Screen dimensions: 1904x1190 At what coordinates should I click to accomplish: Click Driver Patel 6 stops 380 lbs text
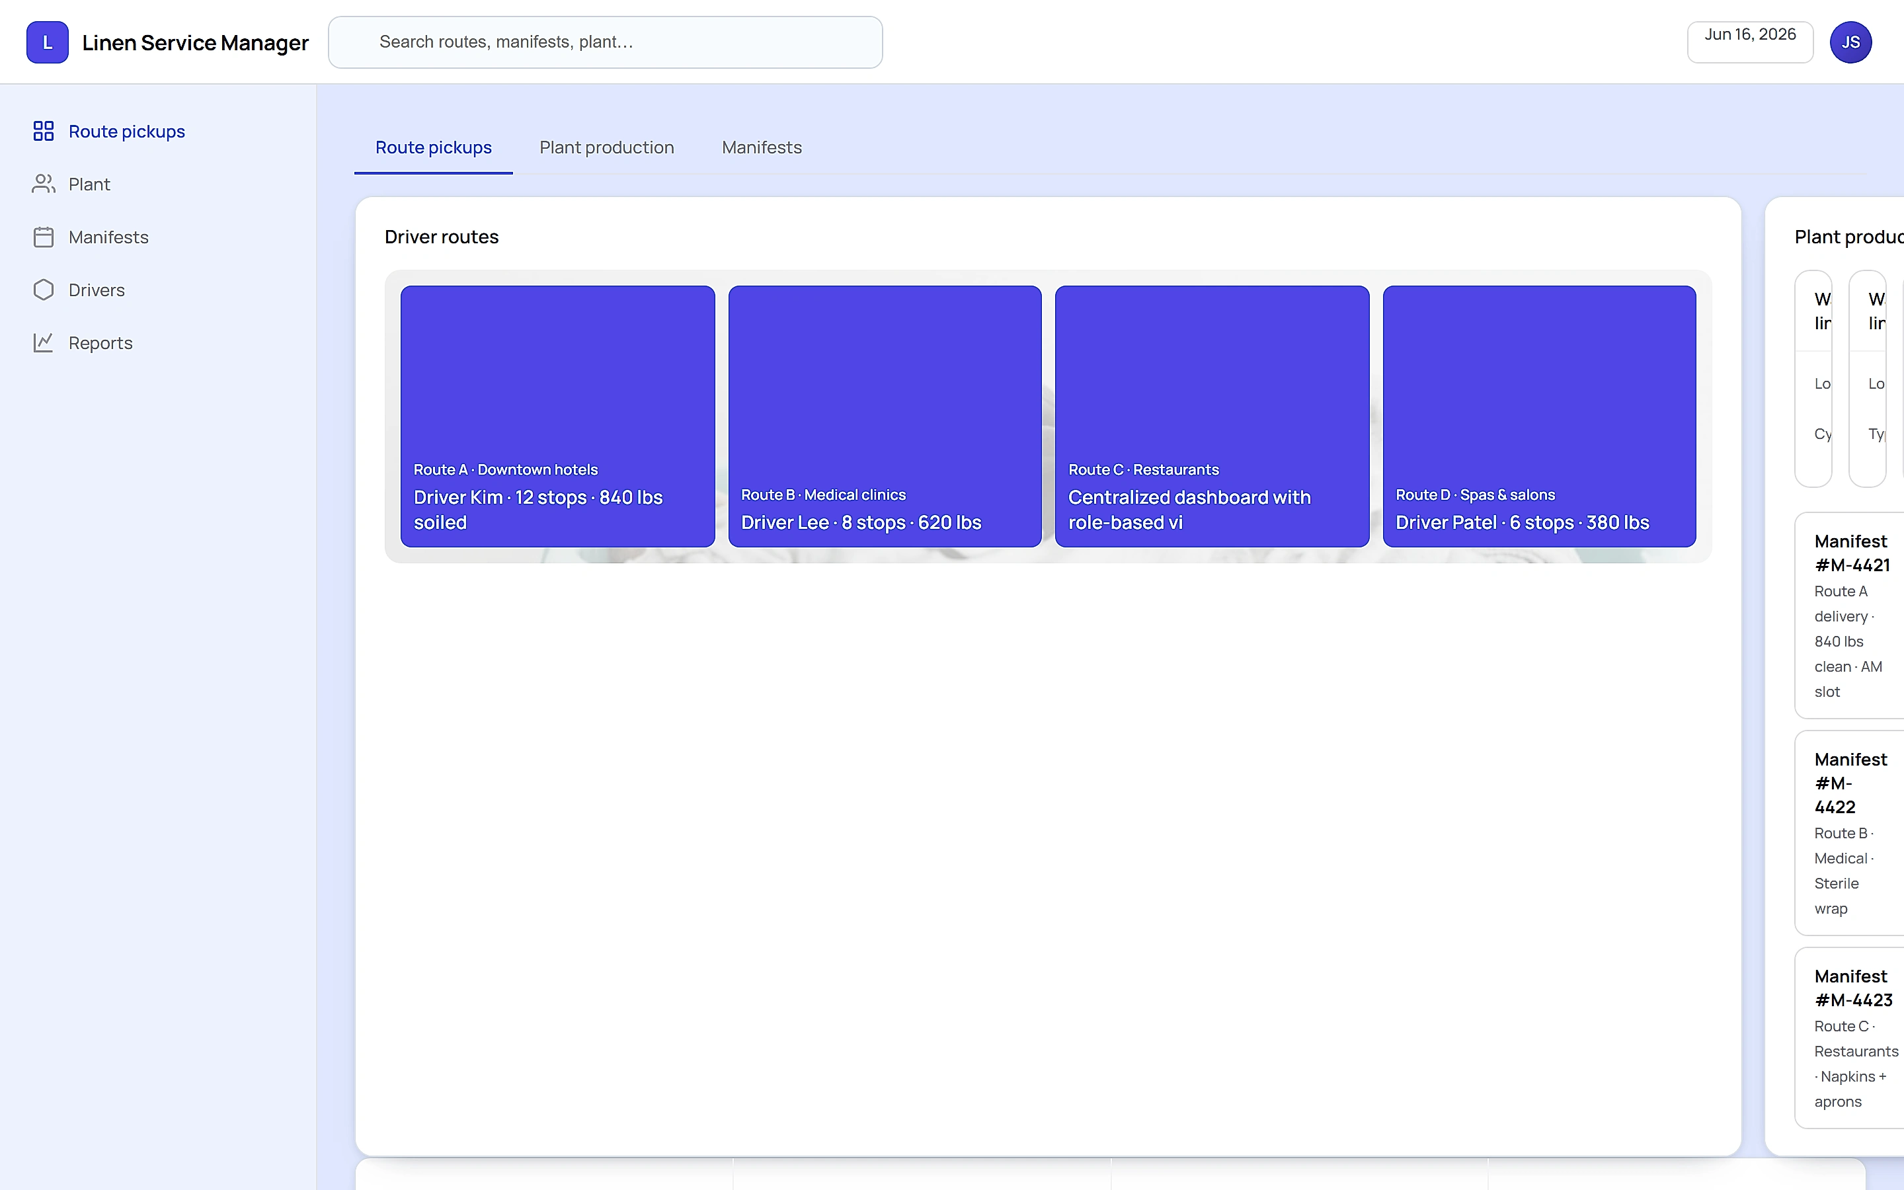coord(1522,522)
